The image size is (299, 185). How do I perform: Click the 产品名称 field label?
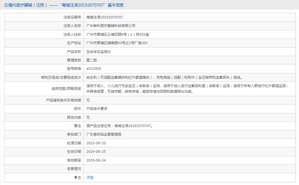(x=74, y=52)
